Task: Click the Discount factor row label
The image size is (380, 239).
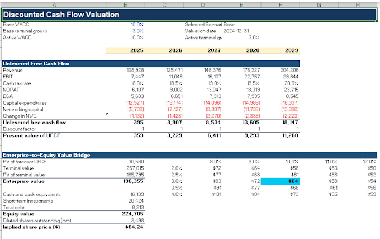Action: coord(19,129)
